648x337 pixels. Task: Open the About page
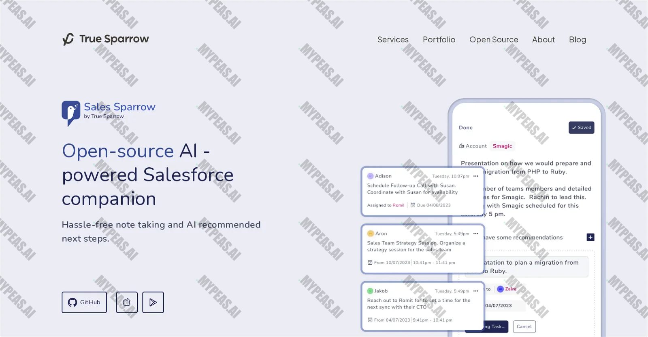tap(544, 40)
